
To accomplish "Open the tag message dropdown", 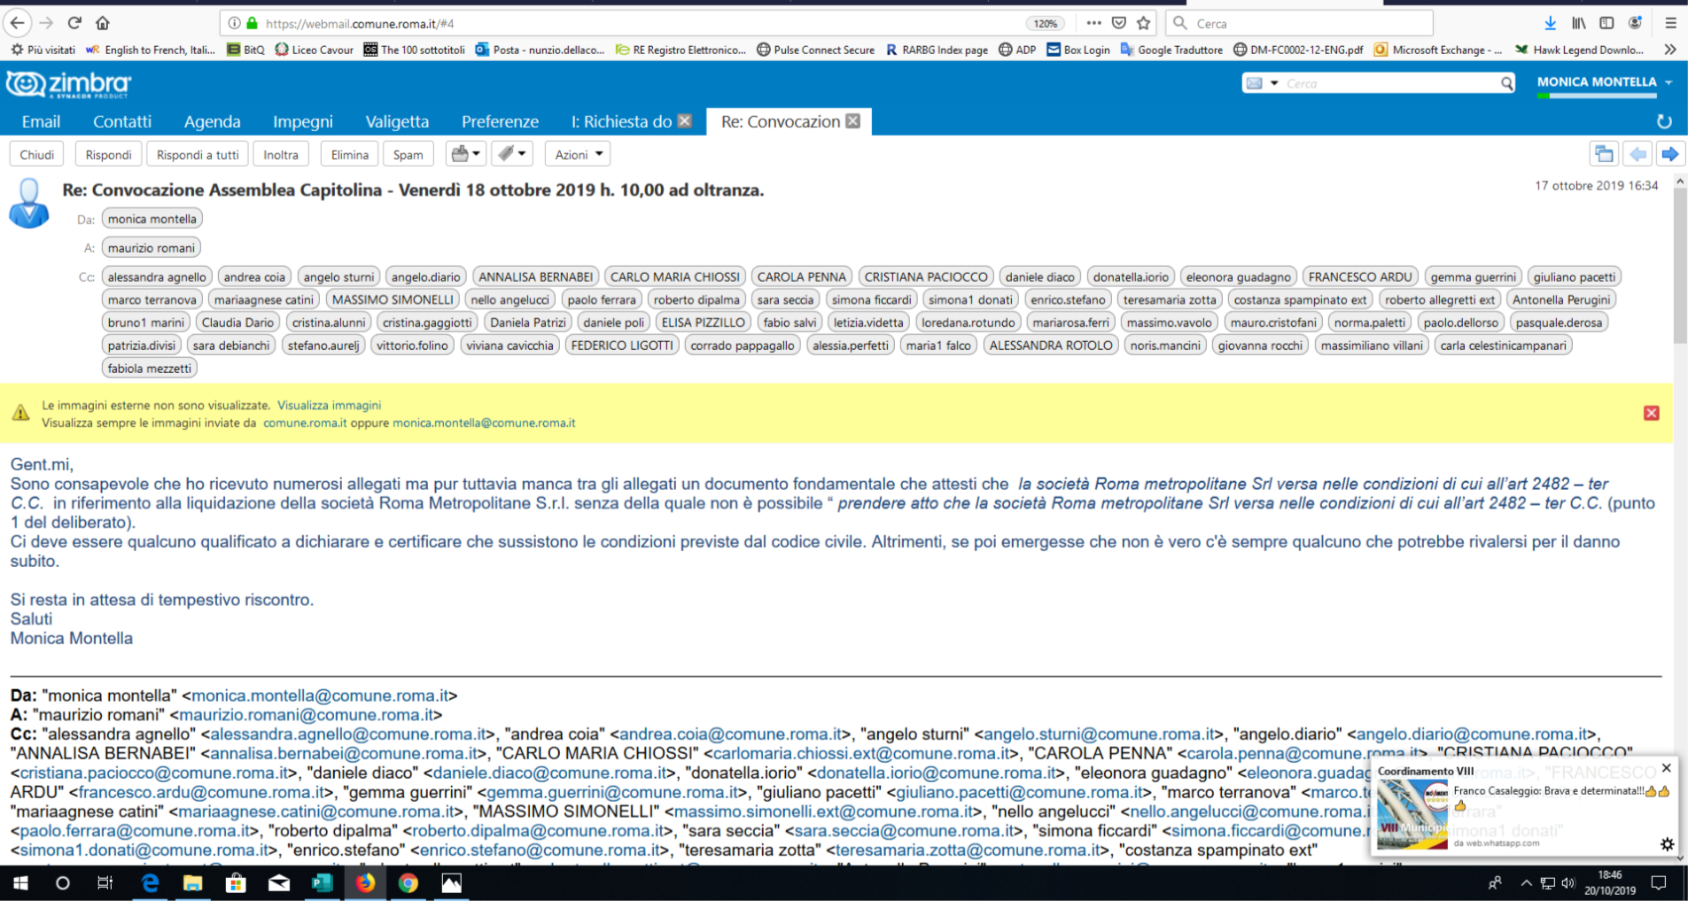I will 512,154.
